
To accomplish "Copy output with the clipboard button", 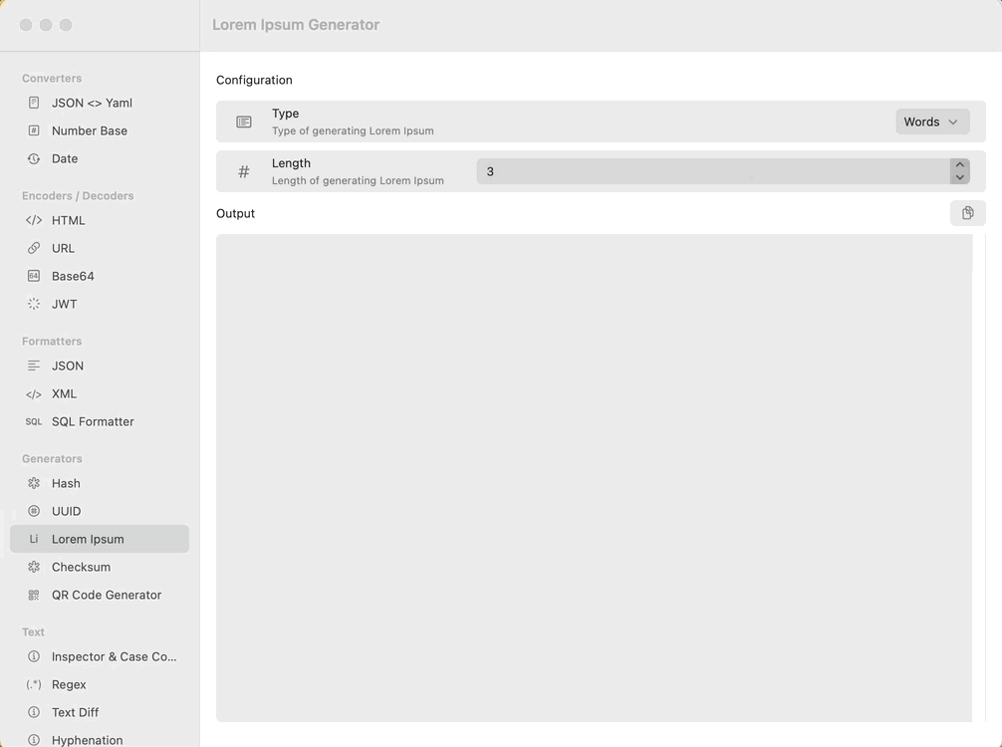I will (x=967, y=213).
